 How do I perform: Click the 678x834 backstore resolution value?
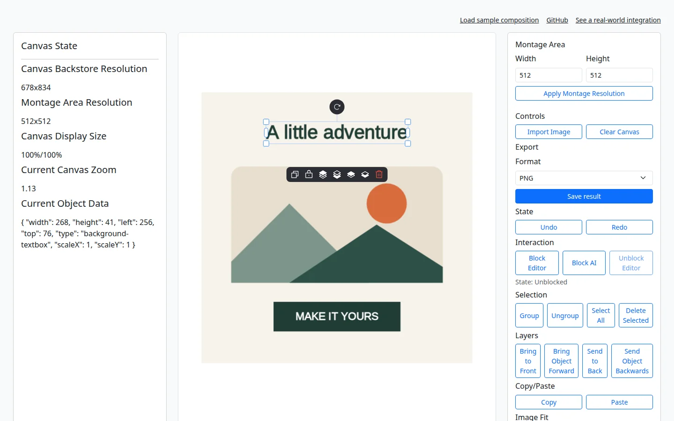click(36, 87)
